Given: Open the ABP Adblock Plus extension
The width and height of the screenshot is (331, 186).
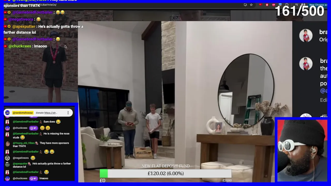Looking at the screenshot, I should pos(274,5).
